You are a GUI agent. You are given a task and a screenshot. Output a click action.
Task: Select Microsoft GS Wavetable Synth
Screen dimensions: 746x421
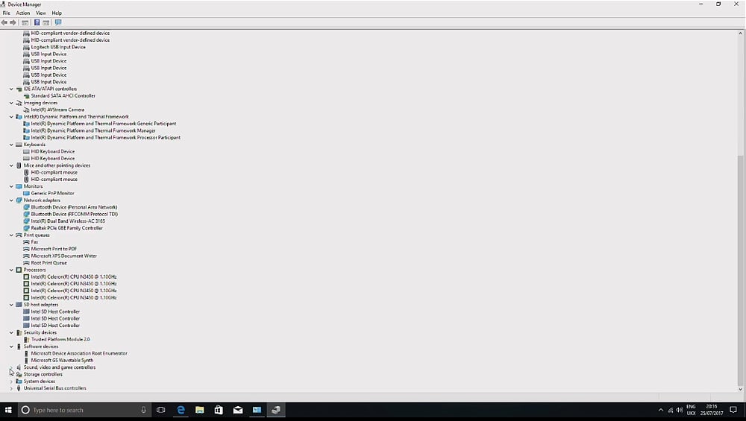coord(62,360)
